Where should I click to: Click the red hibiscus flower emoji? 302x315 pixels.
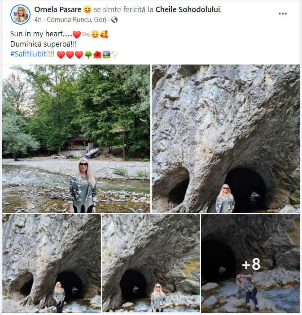coord(97,55)
